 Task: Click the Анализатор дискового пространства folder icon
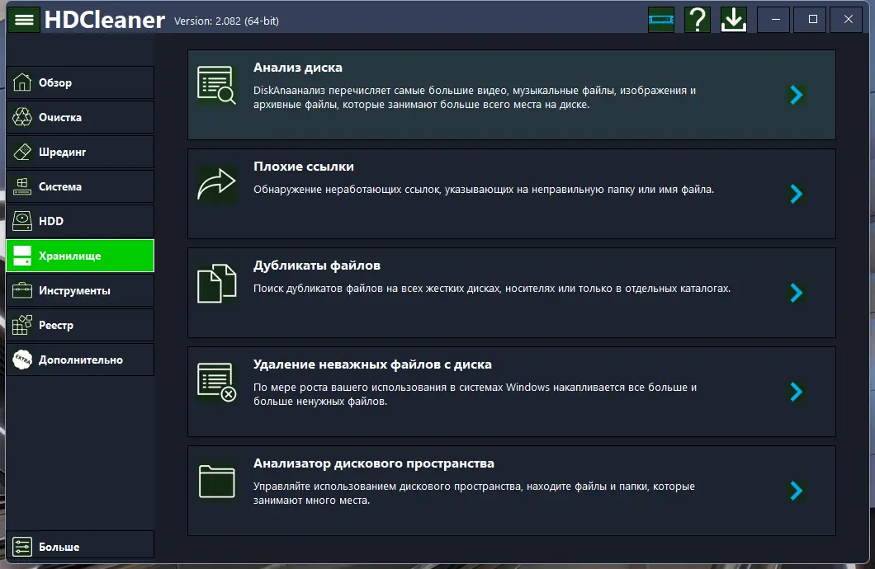216,481
